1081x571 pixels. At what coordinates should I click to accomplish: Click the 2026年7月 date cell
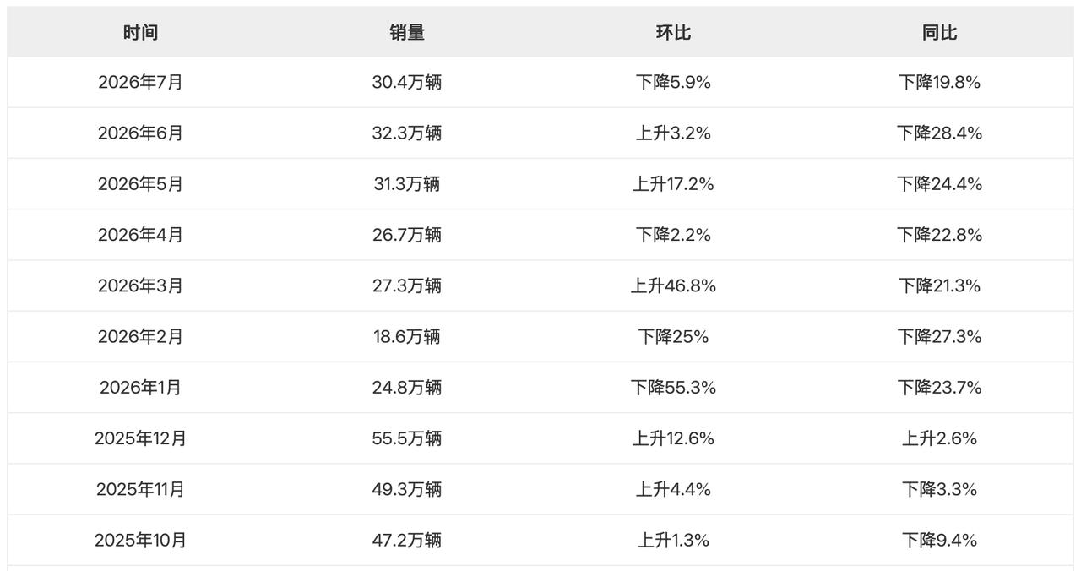(x=140, y=83)
